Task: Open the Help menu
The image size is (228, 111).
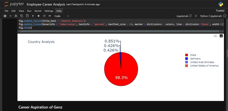Action: click(x=59, y=11)
